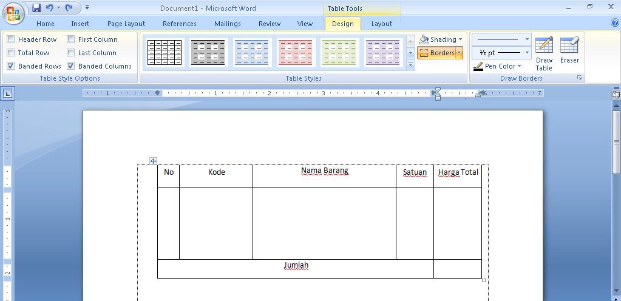The image size is (621, 301).
Task: Click the "Nama Barang" header cell
Action: (x=324, y=176)
